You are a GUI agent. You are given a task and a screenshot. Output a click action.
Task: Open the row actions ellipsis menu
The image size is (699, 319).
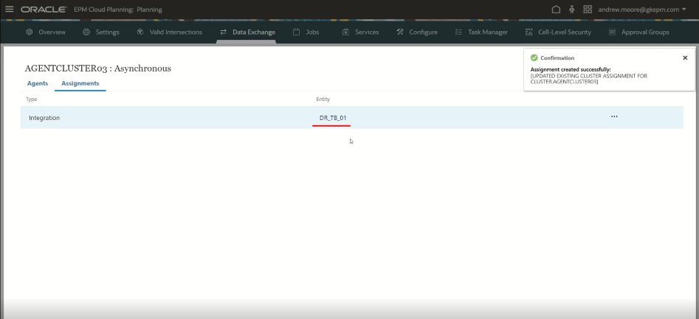click(614, 117)
